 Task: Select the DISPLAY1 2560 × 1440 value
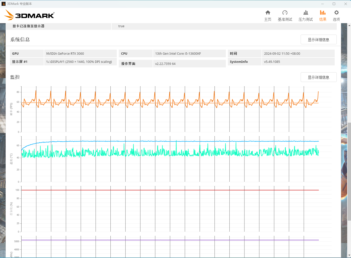coord(79,62)
